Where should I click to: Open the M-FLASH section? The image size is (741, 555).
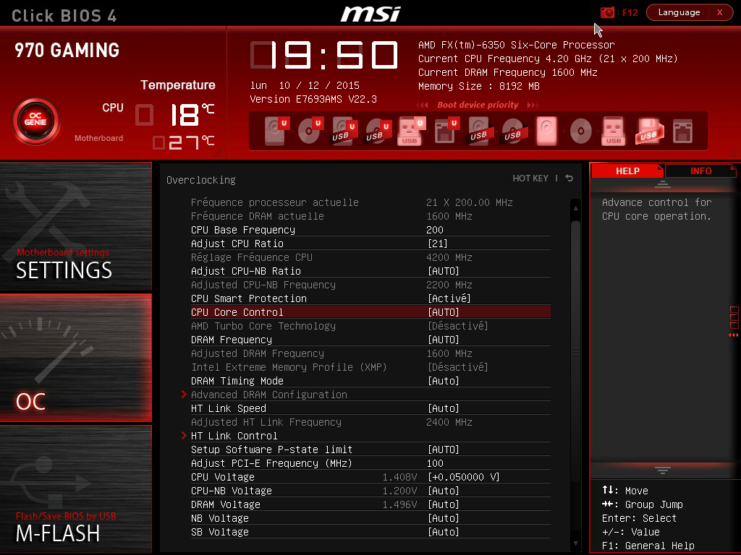pyautogui.click(x=75, y=489)
